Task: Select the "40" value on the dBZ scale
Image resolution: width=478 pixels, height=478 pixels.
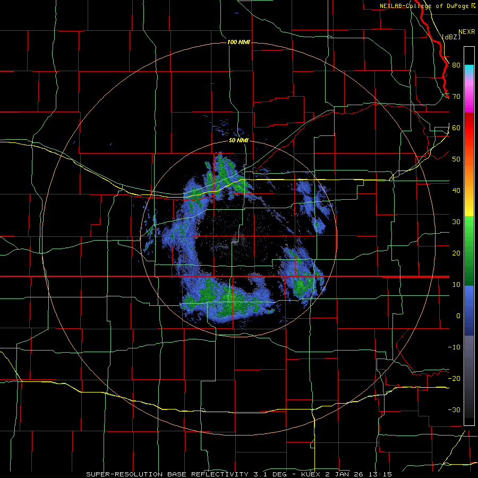Action: pyautogui.click(x=456, y=190)
